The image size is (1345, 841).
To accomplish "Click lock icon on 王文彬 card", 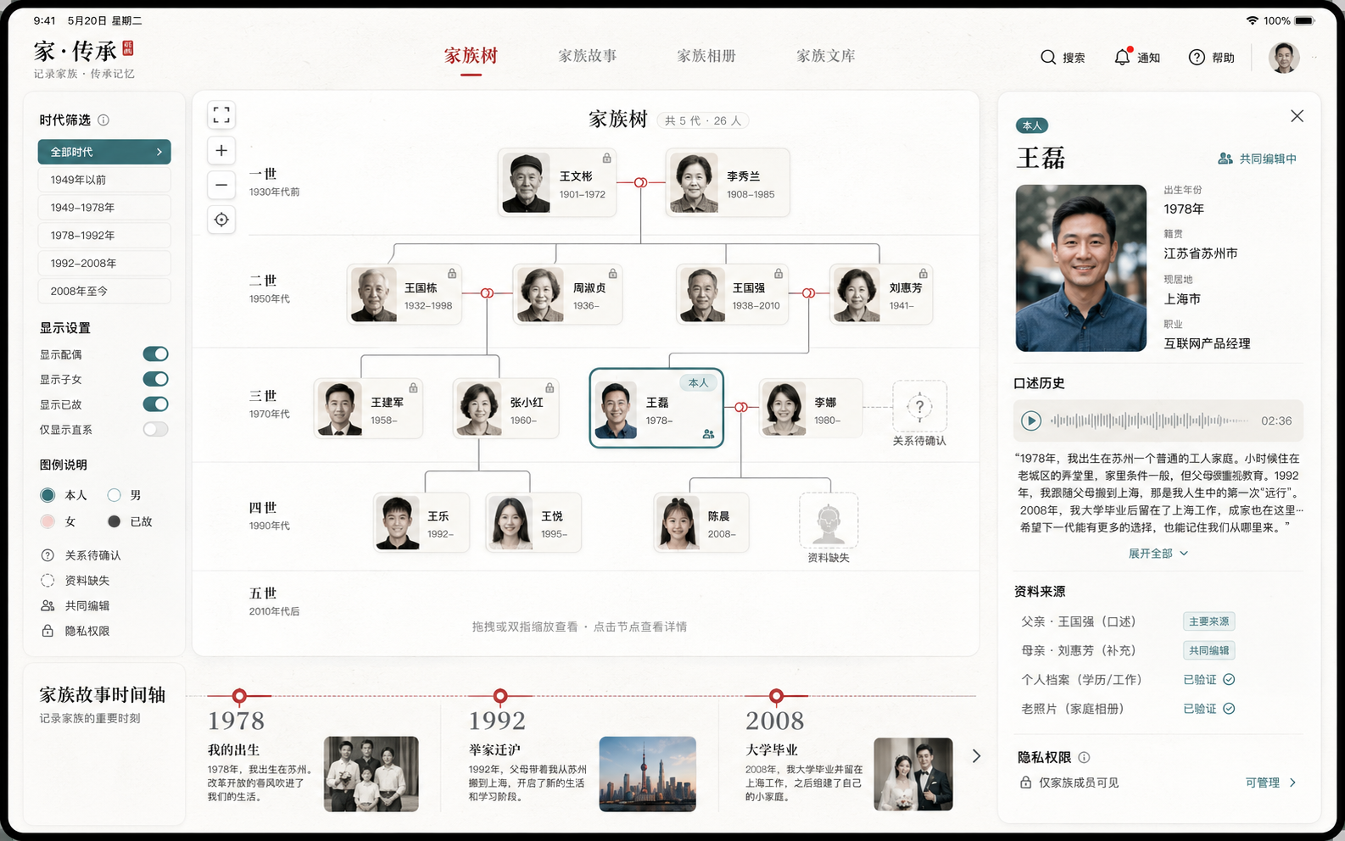I will 607,158.
